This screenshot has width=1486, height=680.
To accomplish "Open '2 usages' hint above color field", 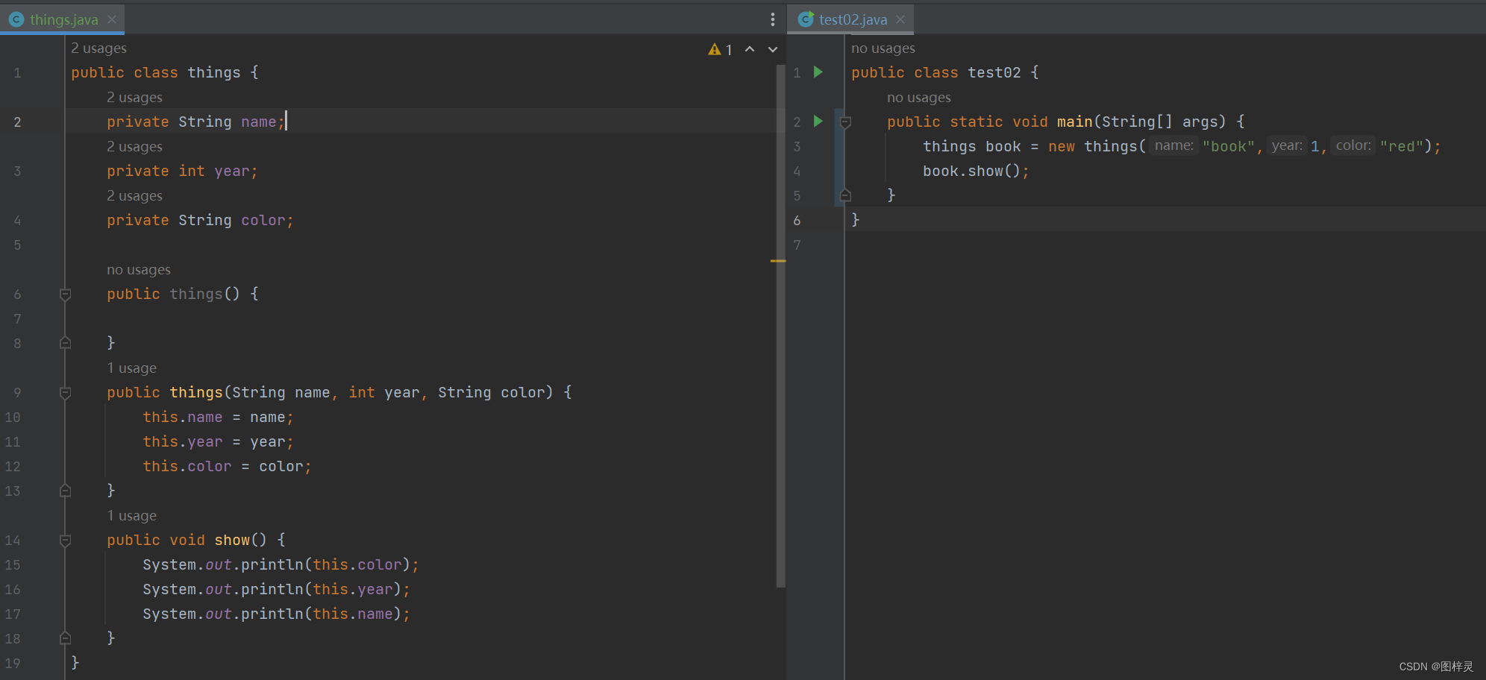I will pyautogui.click(x=134, y=196).
